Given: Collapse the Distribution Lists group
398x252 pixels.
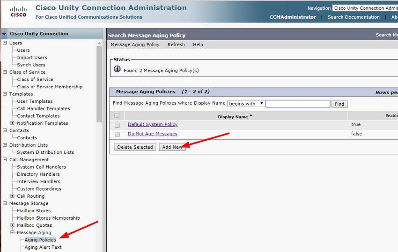Looking at the screenshot, I should click(5, 145).
